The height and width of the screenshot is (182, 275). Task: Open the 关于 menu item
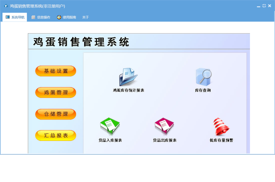click(85, 17)
